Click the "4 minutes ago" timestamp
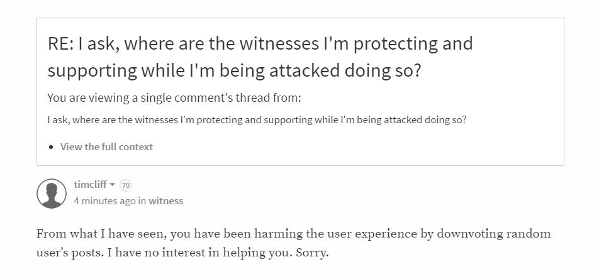599x274 pixels. pos(104,201)
